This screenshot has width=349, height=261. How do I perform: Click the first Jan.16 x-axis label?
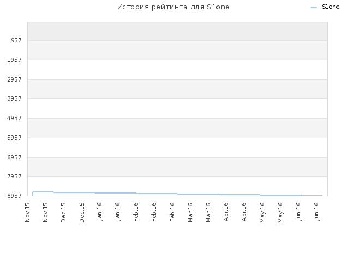(99, 212)
